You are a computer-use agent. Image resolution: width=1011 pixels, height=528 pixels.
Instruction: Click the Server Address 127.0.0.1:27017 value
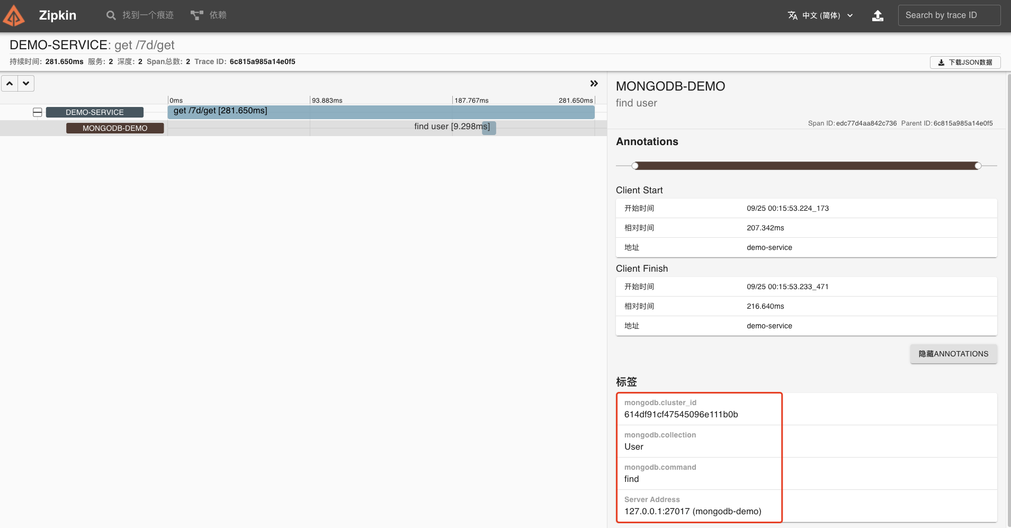coord(693,511)
